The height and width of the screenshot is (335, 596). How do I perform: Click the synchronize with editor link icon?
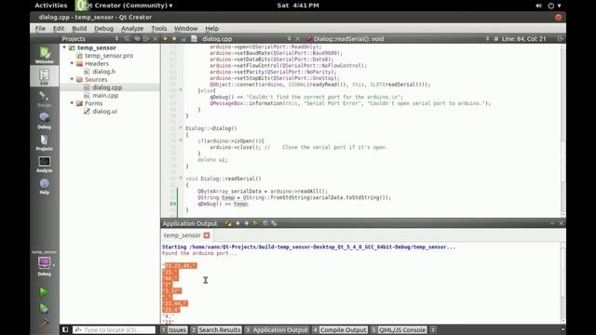point(137,39)
